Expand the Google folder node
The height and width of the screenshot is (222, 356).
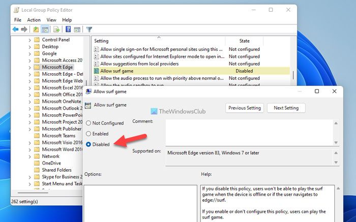point(29,53)
